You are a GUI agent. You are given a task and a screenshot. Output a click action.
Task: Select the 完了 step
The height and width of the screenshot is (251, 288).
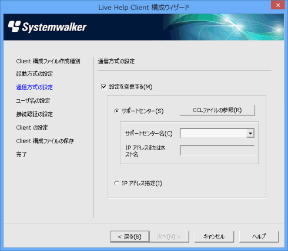click(21, 154)
